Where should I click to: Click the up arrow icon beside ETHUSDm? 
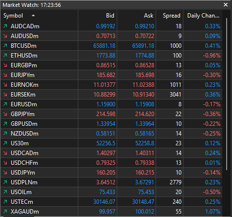[5, 55]
